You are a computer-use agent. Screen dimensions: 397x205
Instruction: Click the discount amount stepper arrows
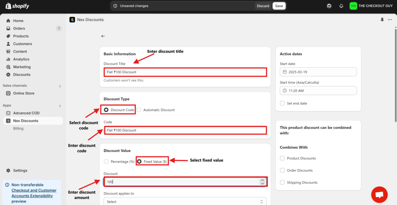click(262, 181)
